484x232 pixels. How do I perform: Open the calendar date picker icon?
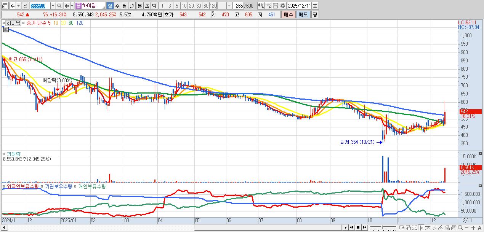pos(315,6)
